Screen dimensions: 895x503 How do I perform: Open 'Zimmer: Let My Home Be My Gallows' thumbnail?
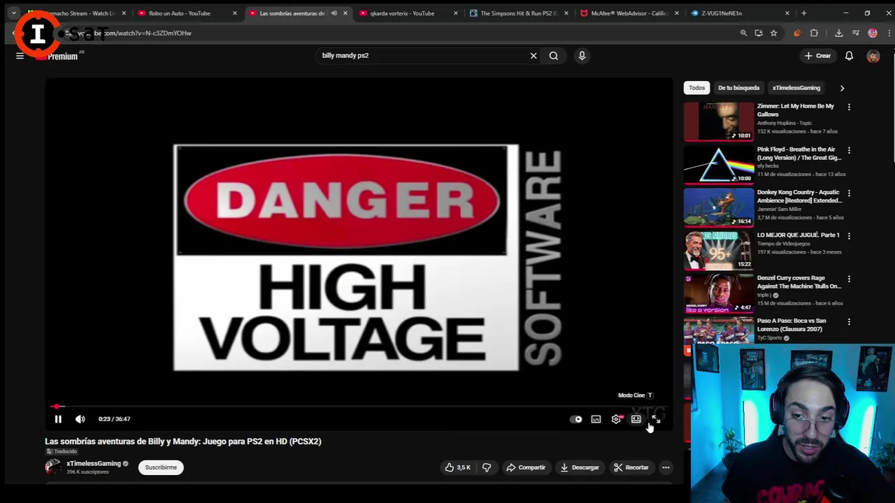click(x=719, y=122)
